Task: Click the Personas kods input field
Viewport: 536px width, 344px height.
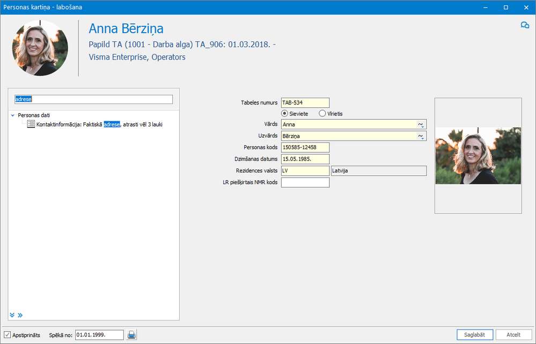Action: tap(305, 148)
